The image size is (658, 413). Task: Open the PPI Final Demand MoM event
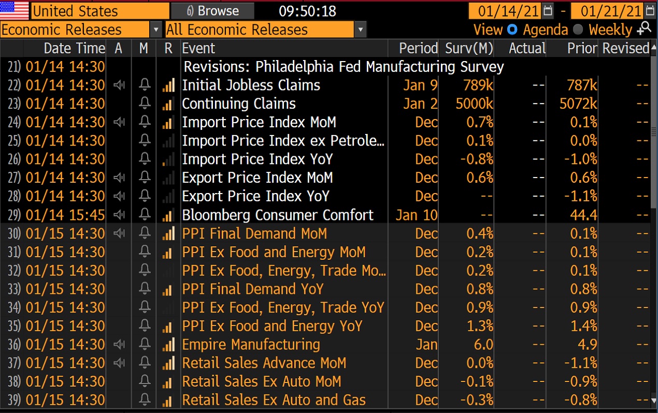coord(254,233)
